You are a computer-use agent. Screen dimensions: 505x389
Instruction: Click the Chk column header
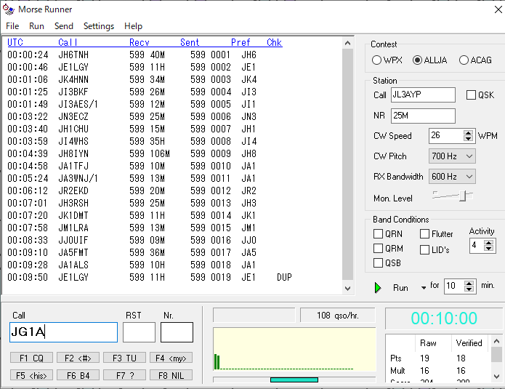tap(275, 42)
